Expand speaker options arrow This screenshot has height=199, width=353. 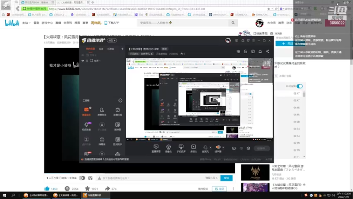[223, 148]
